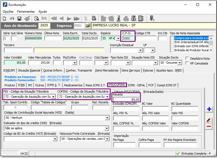Click the Receita value input field
This screenshot has width=217, height=158.
pyautogui.click(x=126, y=99)
